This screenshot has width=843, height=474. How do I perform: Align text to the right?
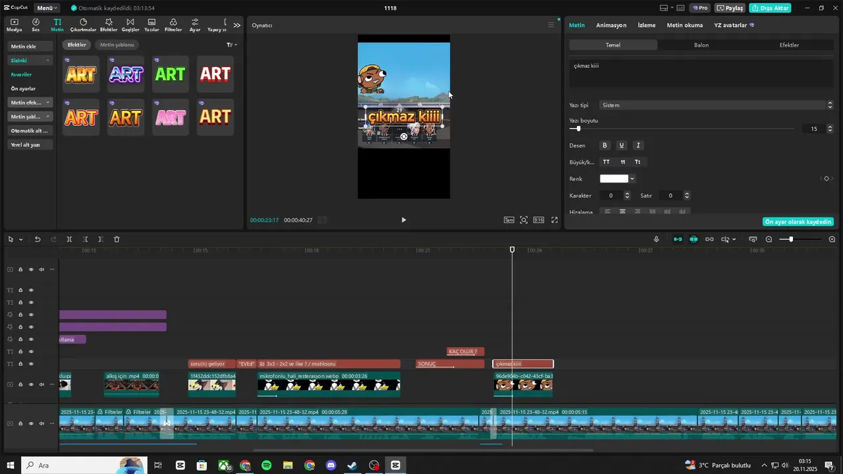(638, 212)
